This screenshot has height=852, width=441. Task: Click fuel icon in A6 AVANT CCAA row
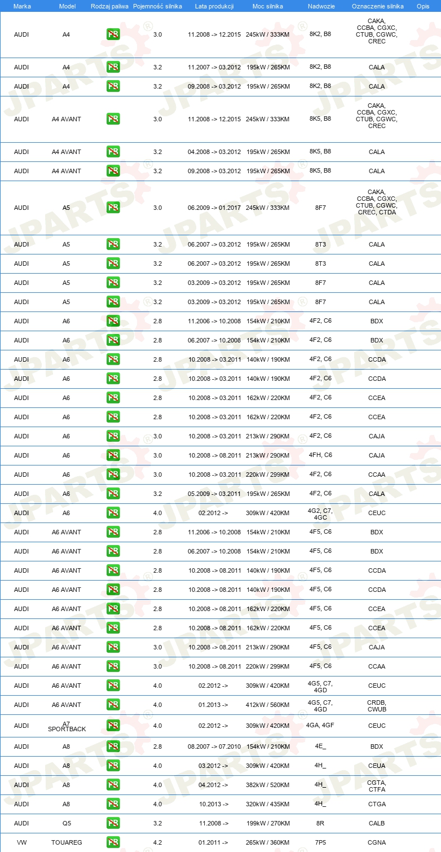tap(113, 666)
